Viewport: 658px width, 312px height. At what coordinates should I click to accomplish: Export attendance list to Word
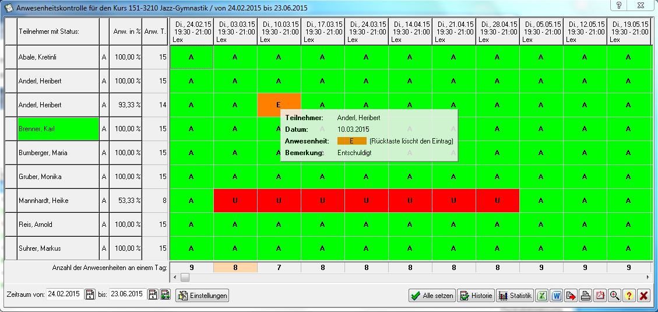[556, 296]
